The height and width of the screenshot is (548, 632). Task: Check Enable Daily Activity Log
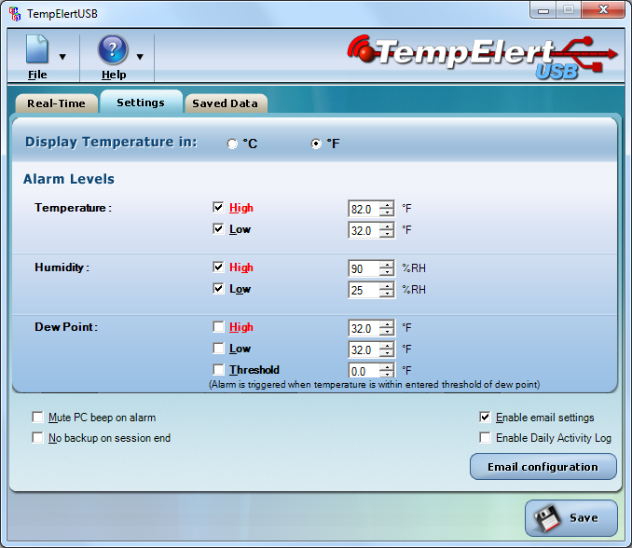click(485, 438)
